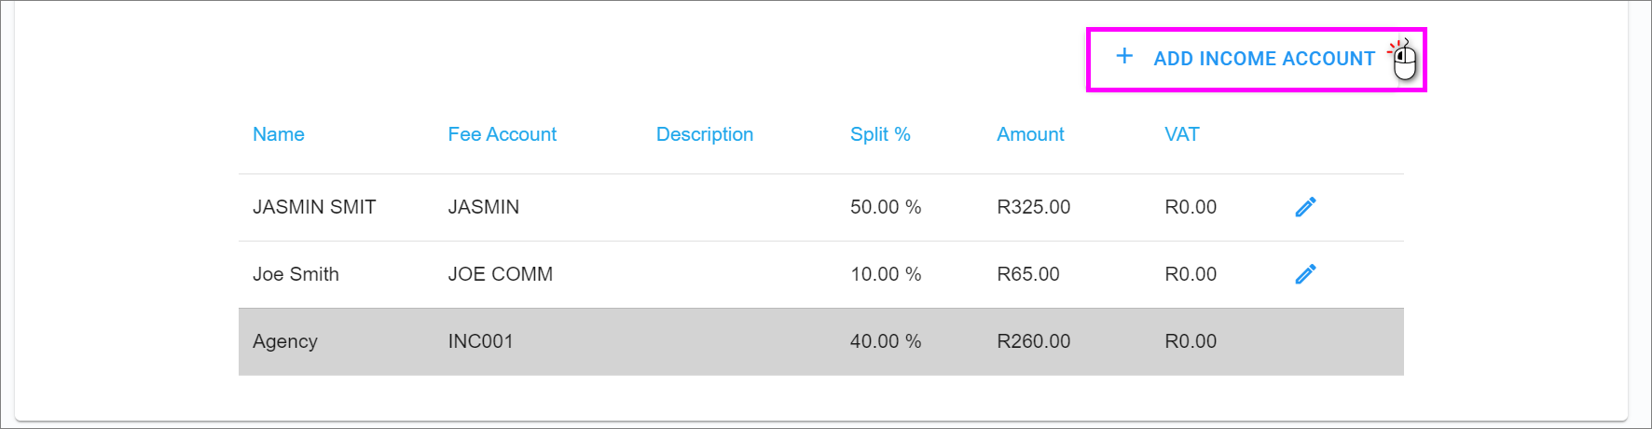This screenshot has width=1652, height=429.
Task: Click the 50.00 % split value
Action: point(885,207)
